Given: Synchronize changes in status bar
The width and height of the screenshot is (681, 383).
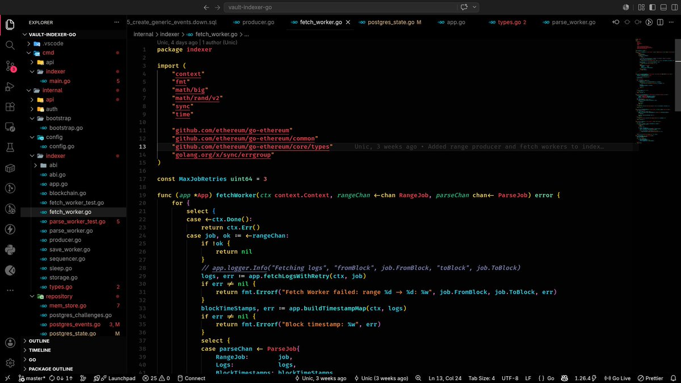Looking at the screenshot, I should 61,378.
